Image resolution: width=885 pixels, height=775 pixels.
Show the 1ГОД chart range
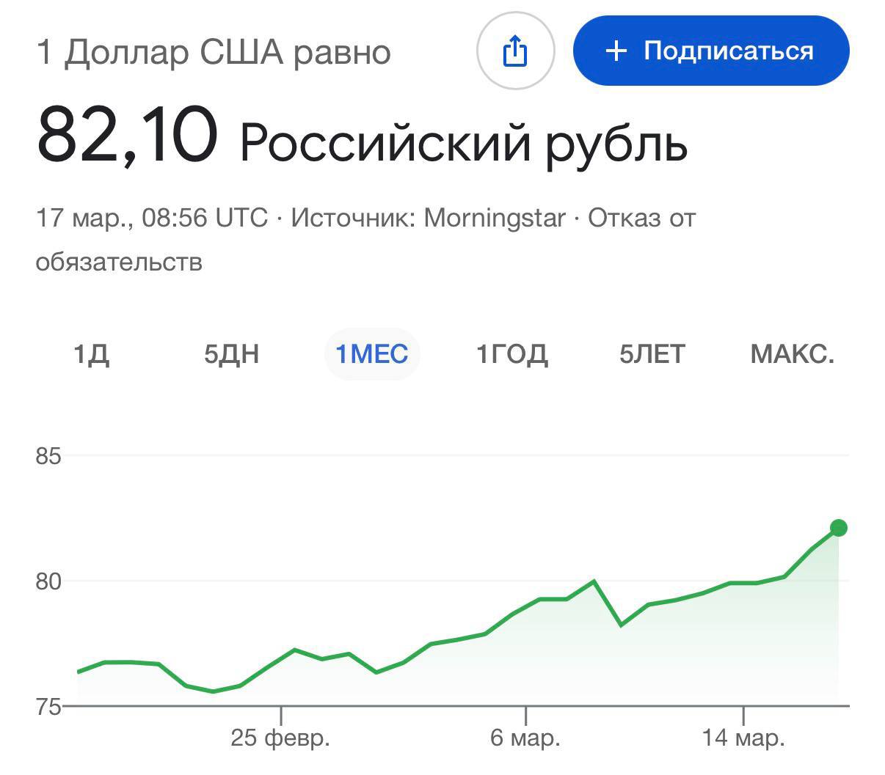tap(511, 354)
